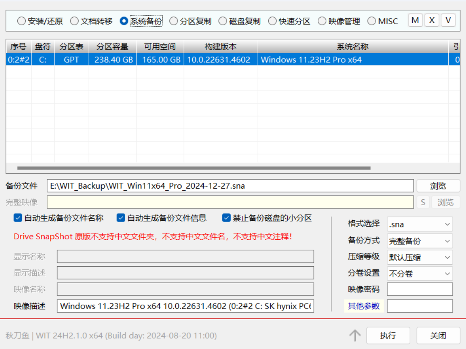Click the X button in the top toolbar
This screenshot has width=466, height=349.
tap(431, 20)
